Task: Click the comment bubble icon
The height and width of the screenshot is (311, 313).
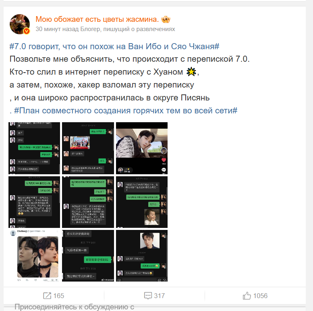Action: click(148, 296)
